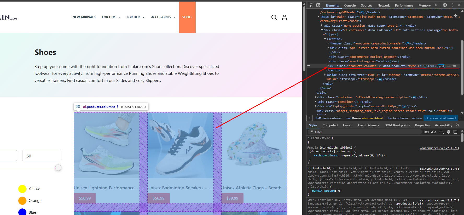Screen dimensions: 464x215
Task: Collapse the main#main element node
Action: [318, 17]
